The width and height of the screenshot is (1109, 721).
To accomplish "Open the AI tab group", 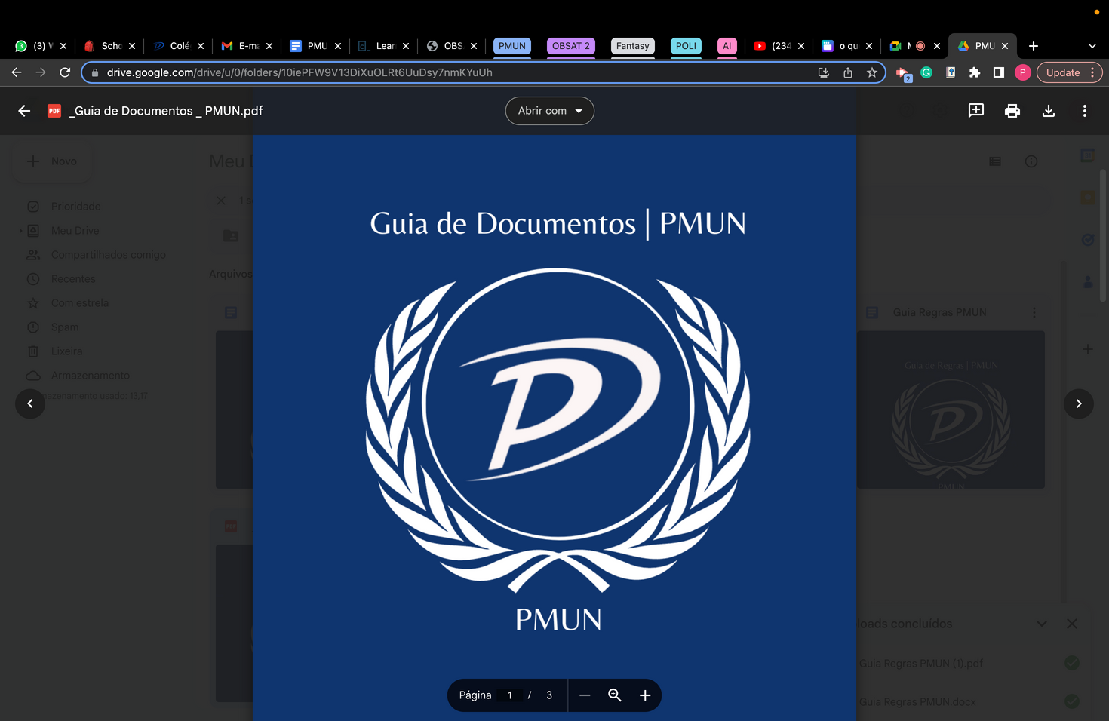I will 727,46.
